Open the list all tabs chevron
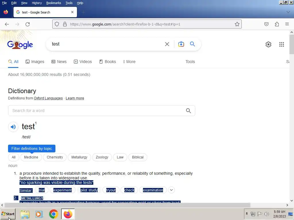The image size is (294, 220). [x=288, y=12]
